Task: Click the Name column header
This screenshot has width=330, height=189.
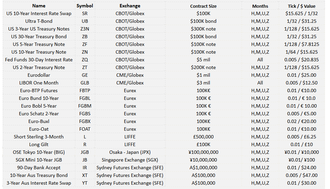Action: point(39,6)
